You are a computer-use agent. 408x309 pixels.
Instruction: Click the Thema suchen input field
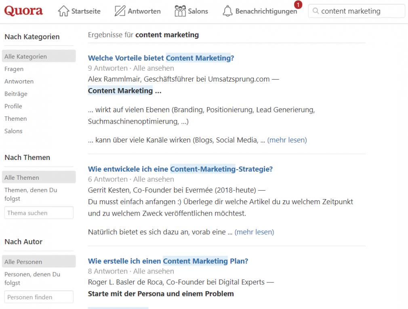(39, 213)
